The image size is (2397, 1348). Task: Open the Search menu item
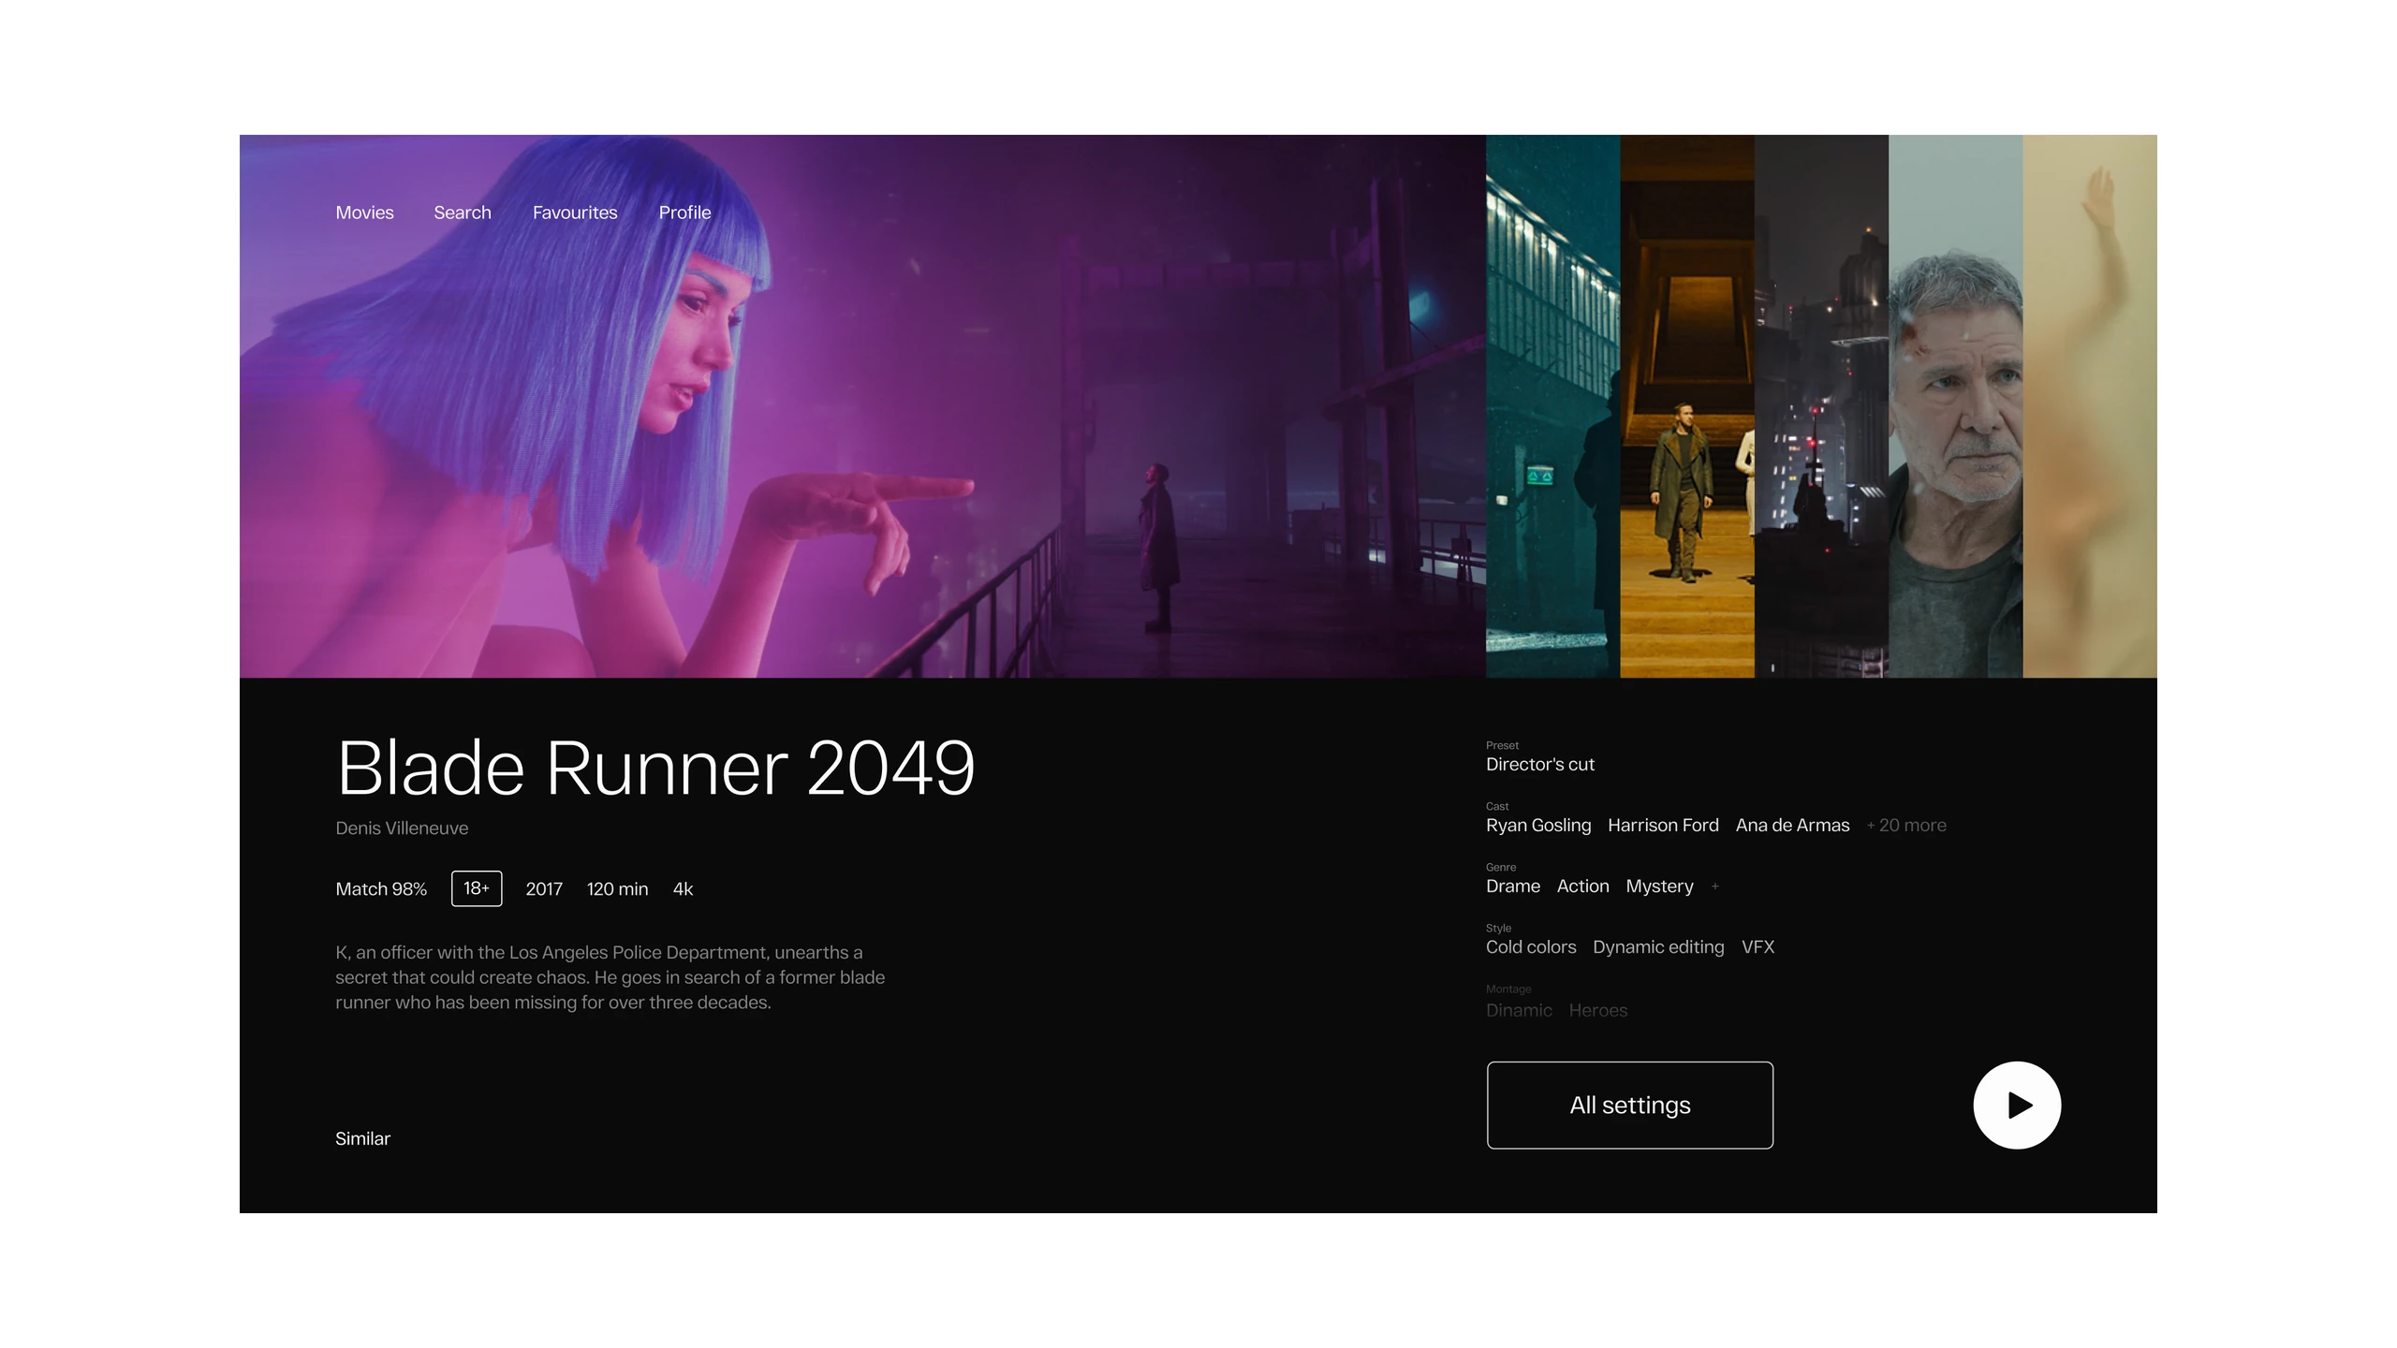(463, 212)
